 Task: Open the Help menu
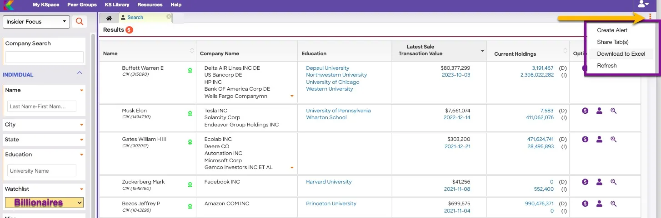[176, 5]
